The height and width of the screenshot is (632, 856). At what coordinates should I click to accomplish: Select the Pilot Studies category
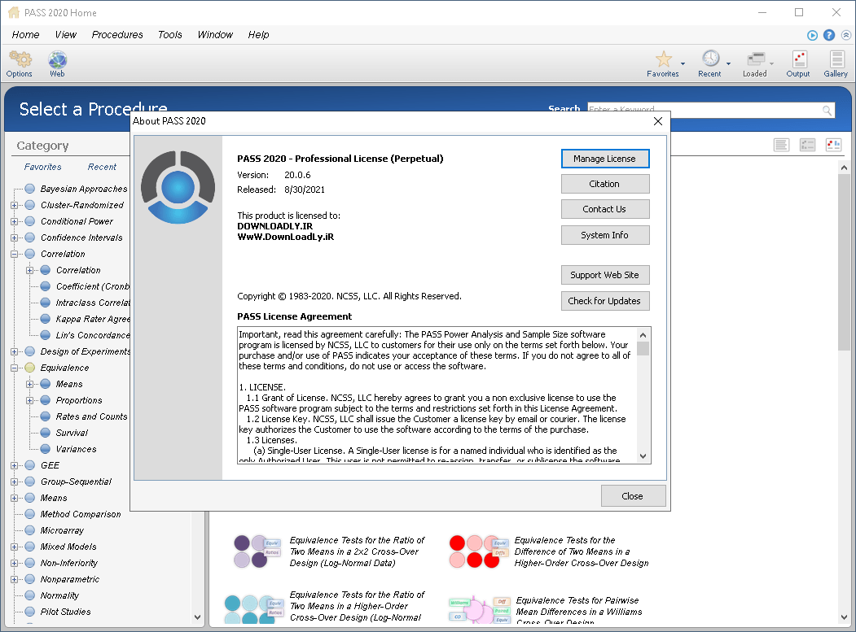65,612
